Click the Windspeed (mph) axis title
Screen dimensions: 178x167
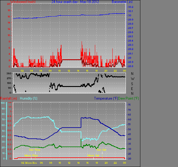pos(23,2)
